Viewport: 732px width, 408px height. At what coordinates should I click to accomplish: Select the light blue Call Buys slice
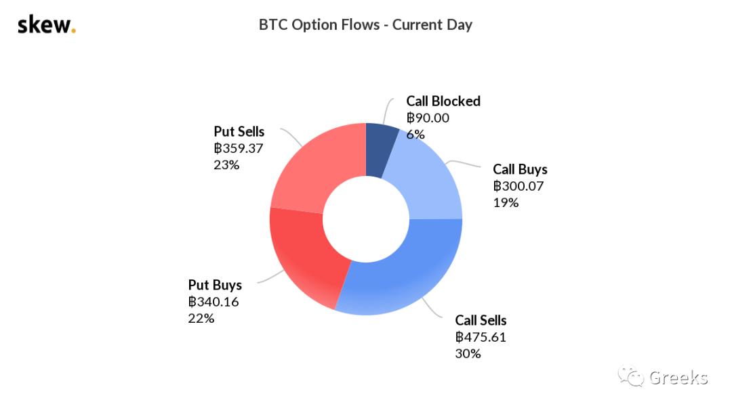429,181
